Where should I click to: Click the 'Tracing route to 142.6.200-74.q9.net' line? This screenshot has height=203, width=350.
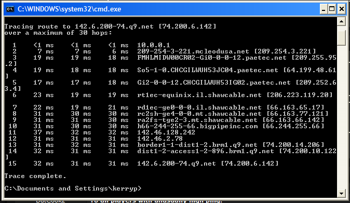point(111,26)
